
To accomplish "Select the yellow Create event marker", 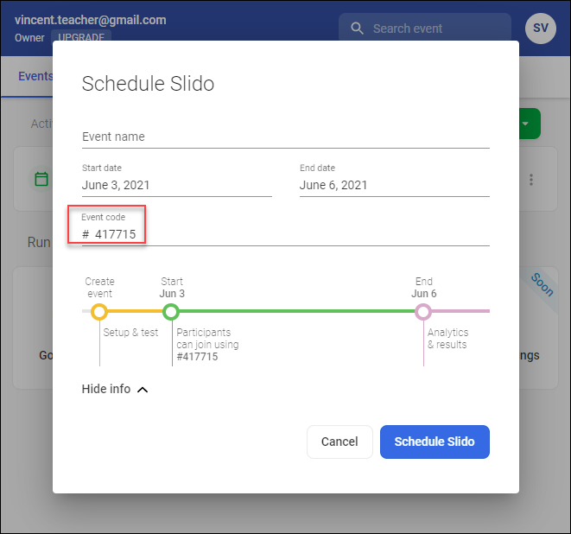I will pyautogui.click(x=99, y=311).
